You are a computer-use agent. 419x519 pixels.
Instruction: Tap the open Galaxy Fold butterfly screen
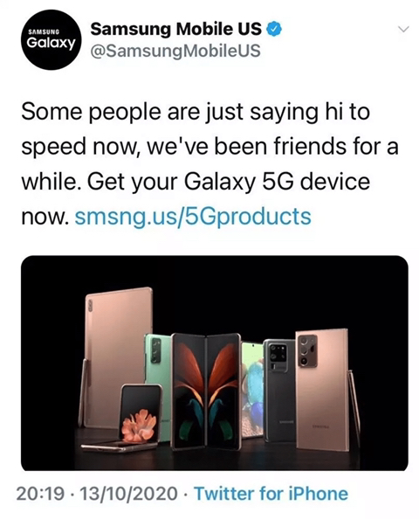pyautogui.click(x=206, y=392)
